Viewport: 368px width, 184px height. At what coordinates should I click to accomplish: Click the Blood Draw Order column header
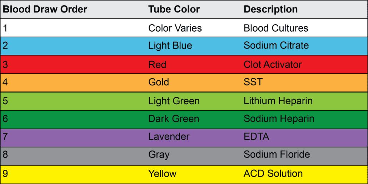click(x=45, y=9)
